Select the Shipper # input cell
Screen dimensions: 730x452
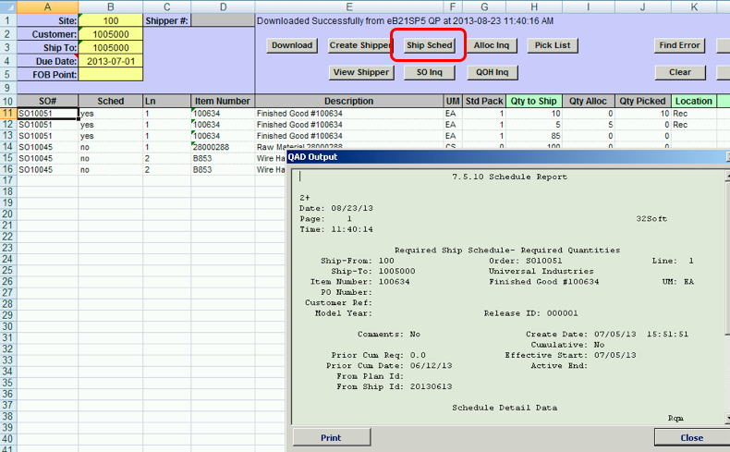(x=223, y=21)
